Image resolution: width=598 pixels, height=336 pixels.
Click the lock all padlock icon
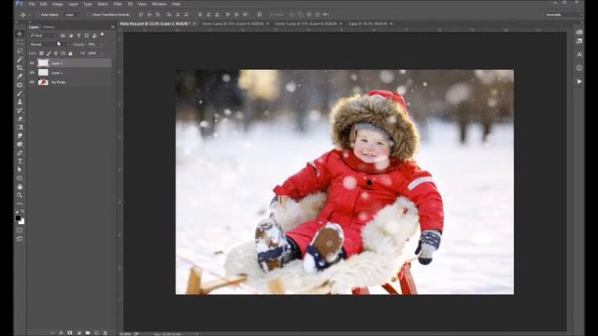click(x=70, y=53)
